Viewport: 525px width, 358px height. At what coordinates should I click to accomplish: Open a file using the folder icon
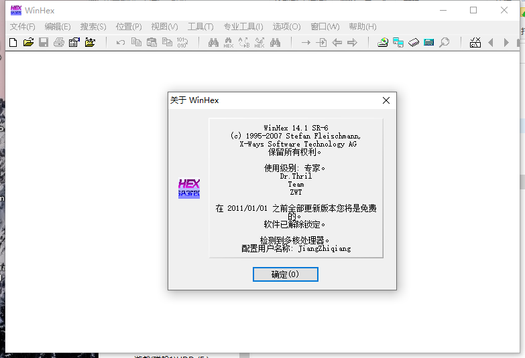[28, 42]
